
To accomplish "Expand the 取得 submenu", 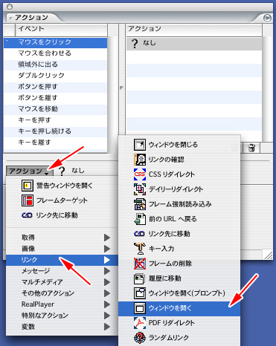I will point(62,238).
